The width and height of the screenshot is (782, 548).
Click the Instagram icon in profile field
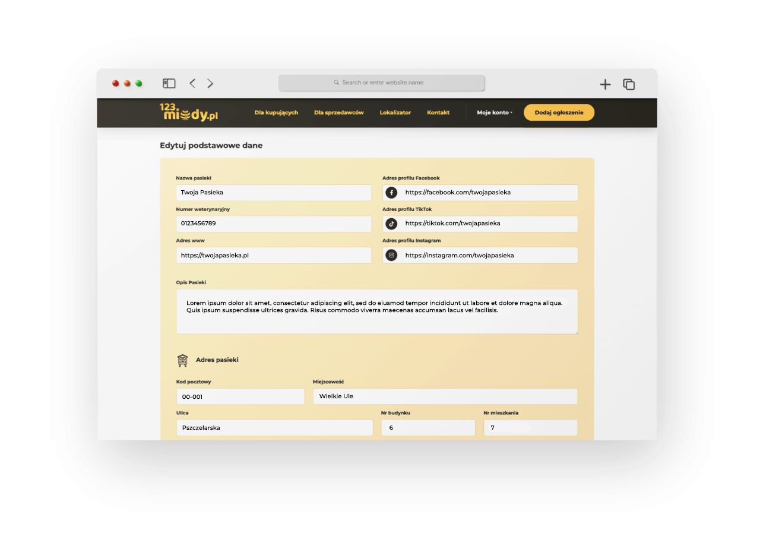coord(391,256)
